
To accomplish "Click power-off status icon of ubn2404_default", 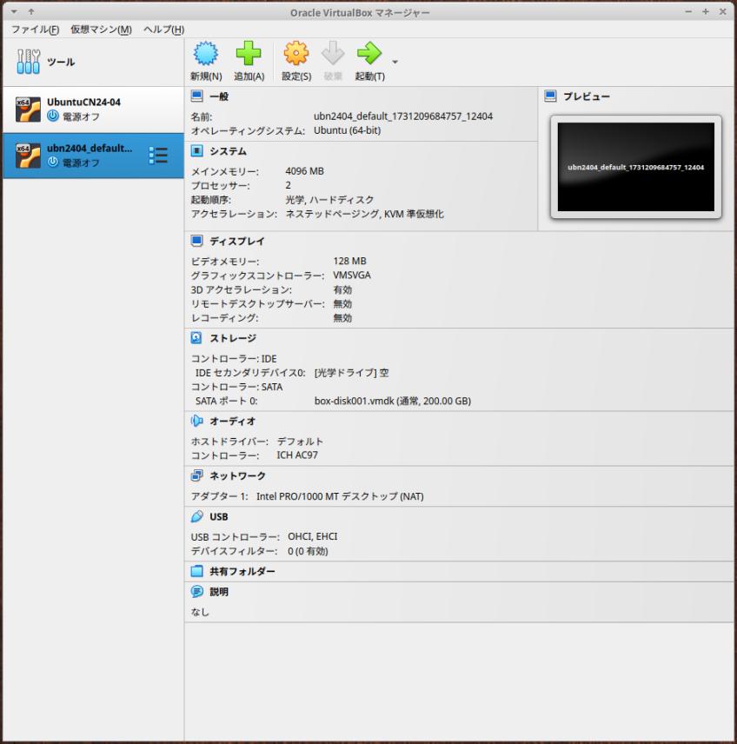I will click(x=53, y=162).
